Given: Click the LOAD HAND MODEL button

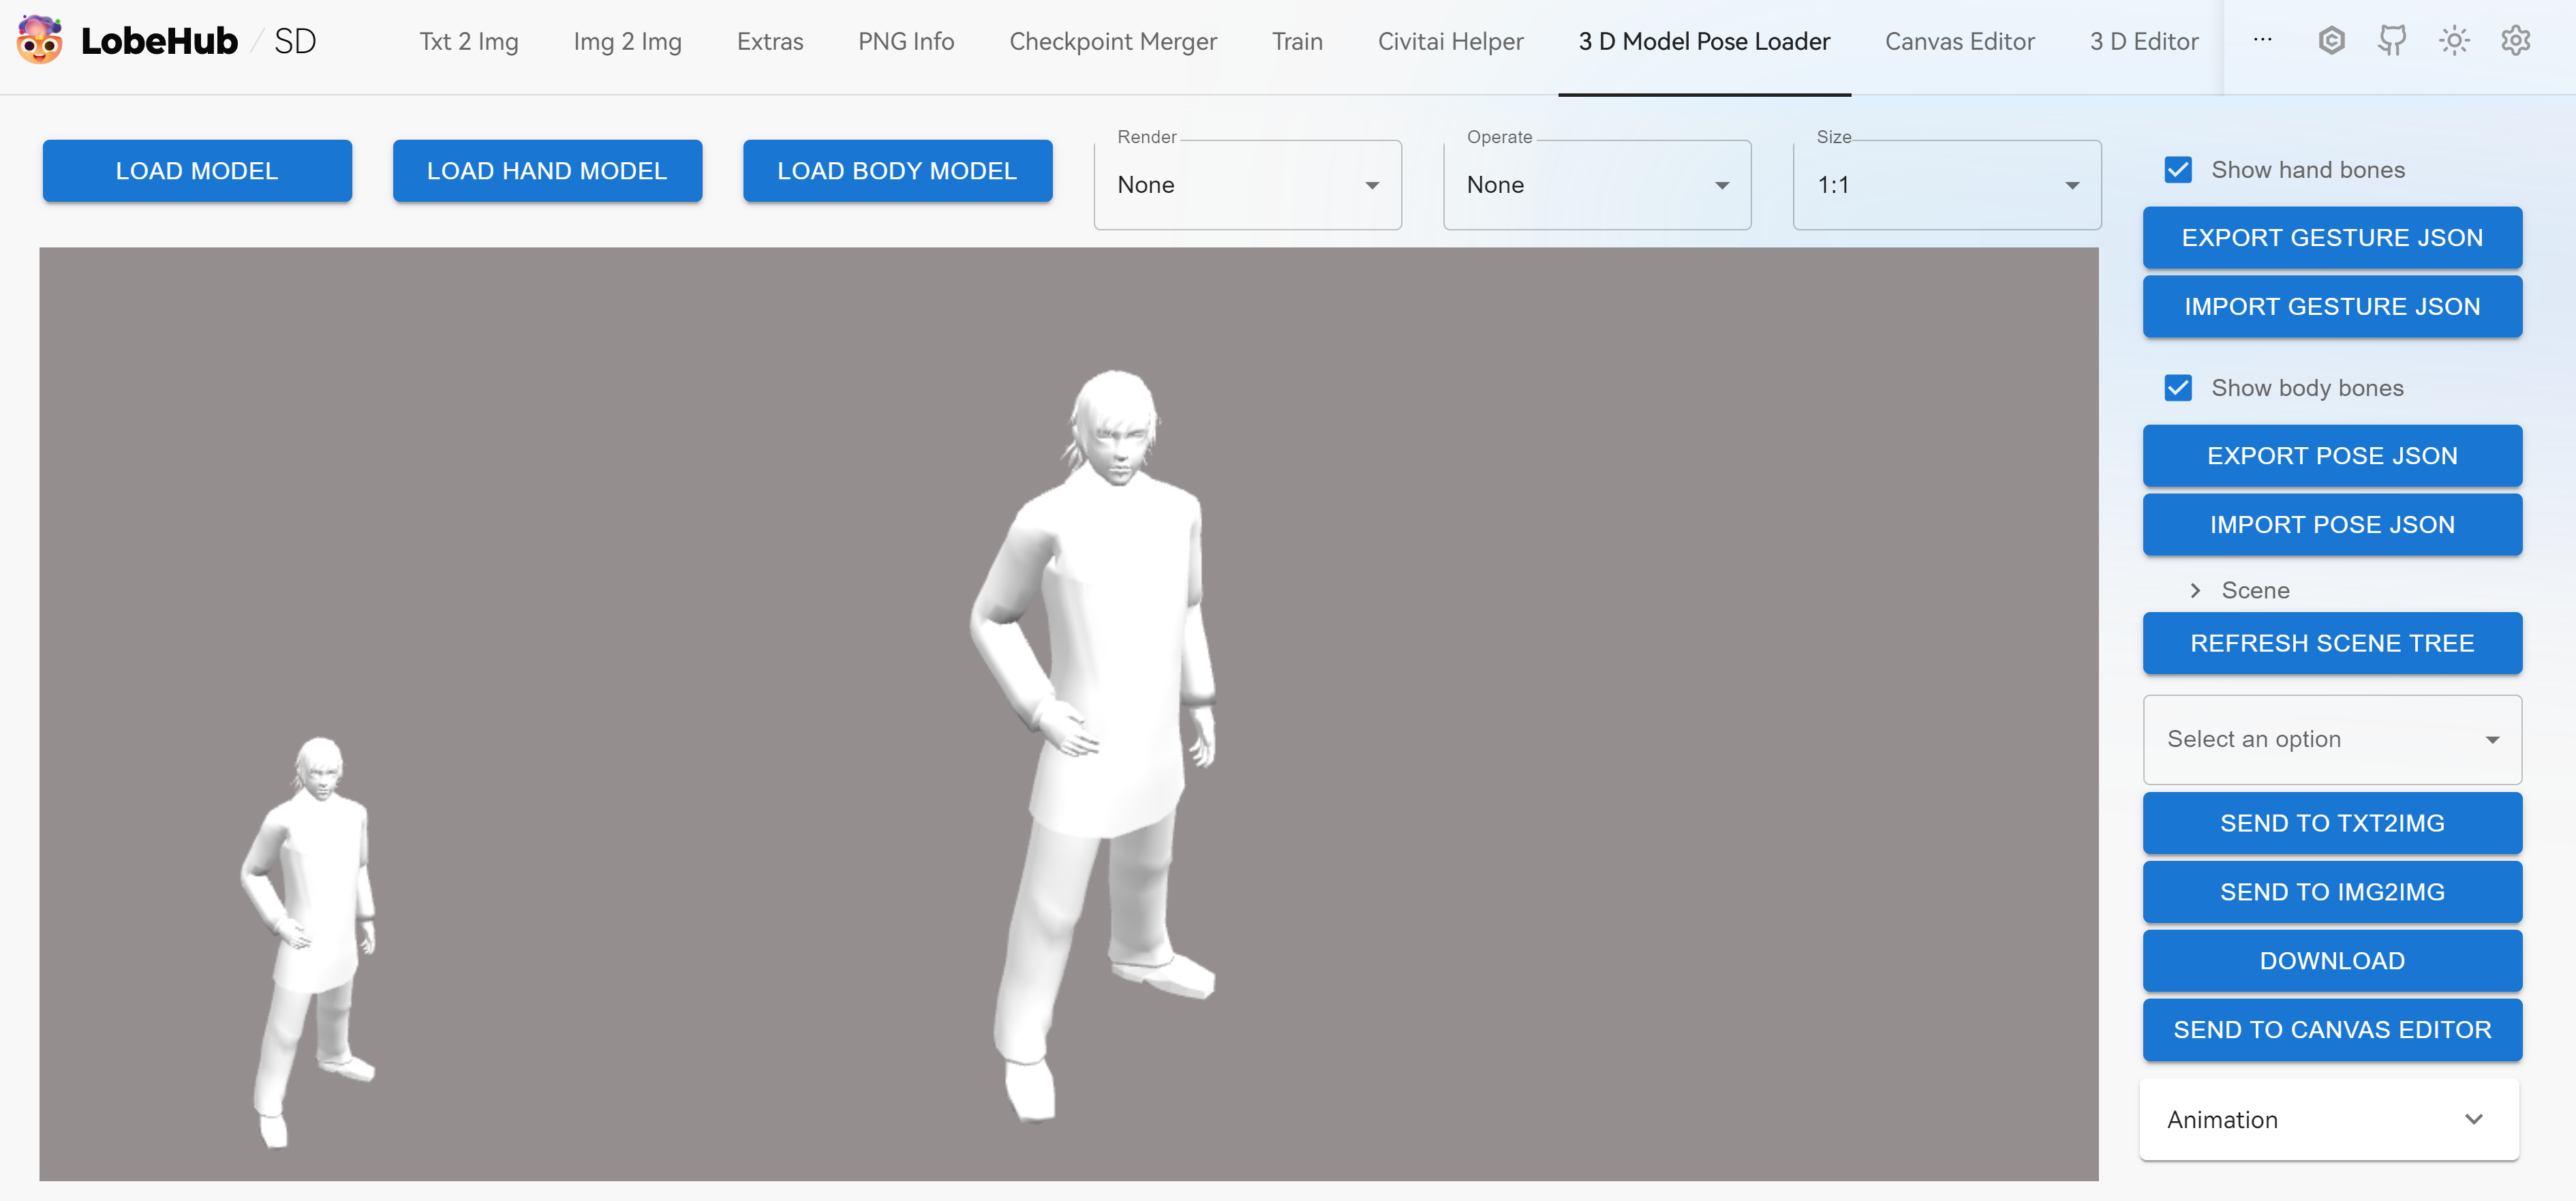Looking at the screenshot, I should tap(547, 171).
